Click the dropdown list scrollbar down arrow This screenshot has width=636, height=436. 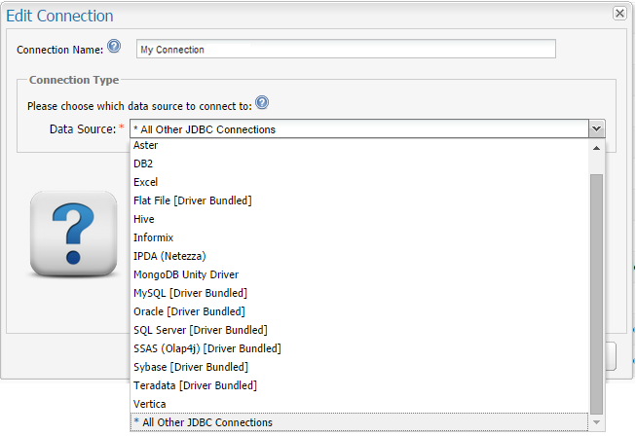(597, 422)
